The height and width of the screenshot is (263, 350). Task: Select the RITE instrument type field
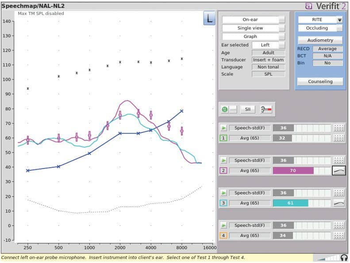click(x=317, y=20)
